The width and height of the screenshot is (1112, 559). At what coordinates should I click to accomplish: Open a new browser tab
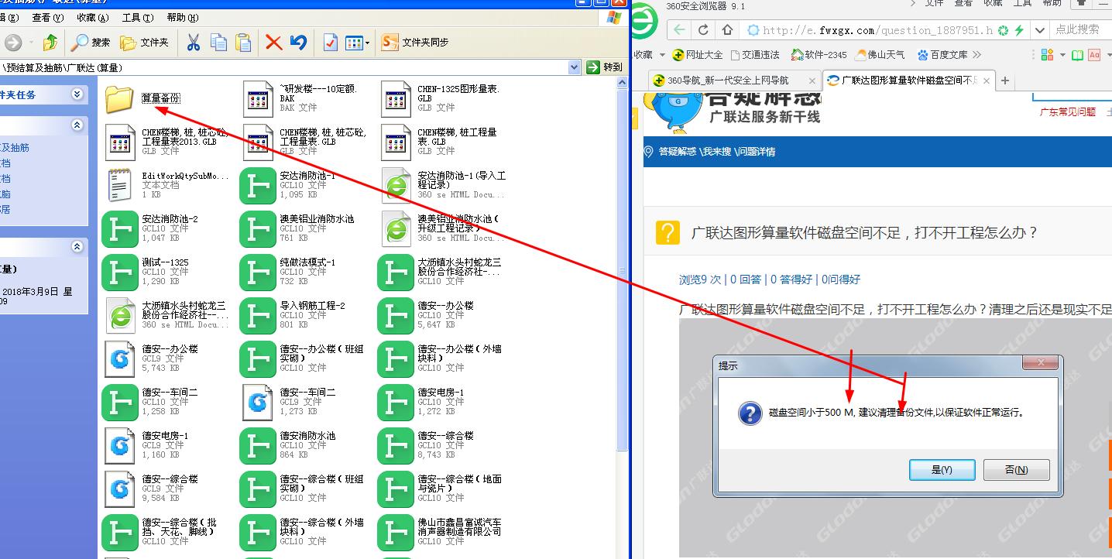coord(1005,81)
